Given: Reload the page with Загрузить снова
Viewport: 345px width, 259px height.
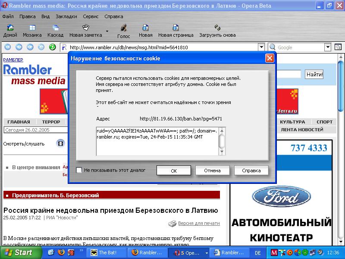Looking at the screenshot, I should (x=217, y=31).
